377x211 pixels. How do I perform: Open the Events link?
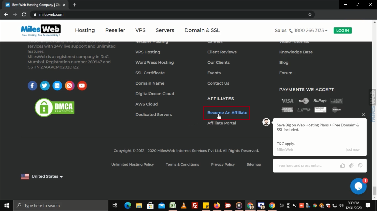214,73
